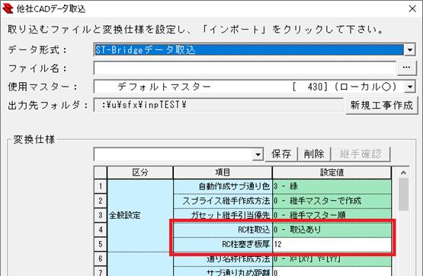Click the 保存 button

click(281, 154)
